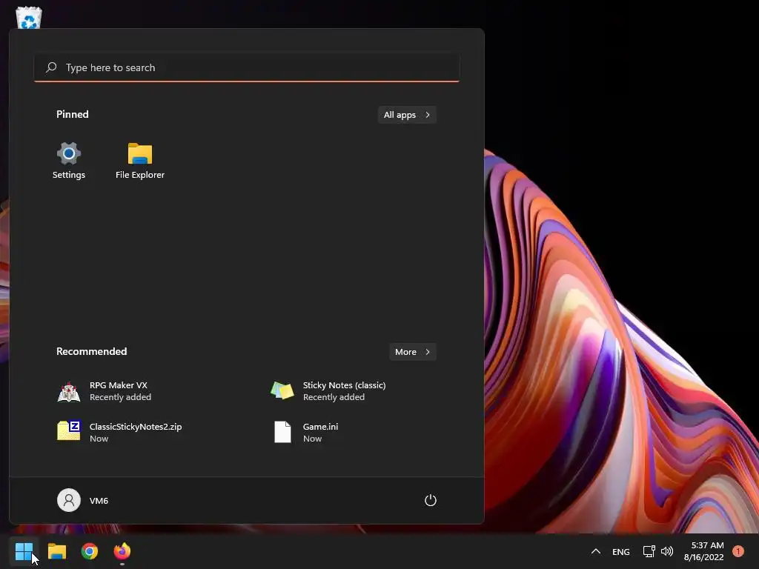Screen dimensions: 759x569
Task: Show More recommended items
Action: pos(413,352)
